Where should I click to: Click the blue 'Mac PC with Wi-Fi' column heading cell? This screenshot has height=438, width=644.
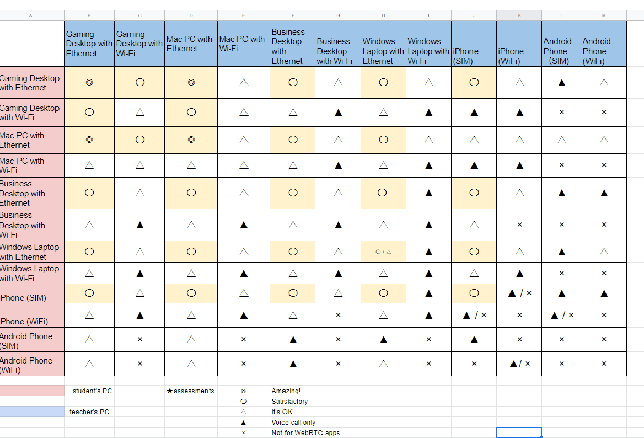point(244,44)
